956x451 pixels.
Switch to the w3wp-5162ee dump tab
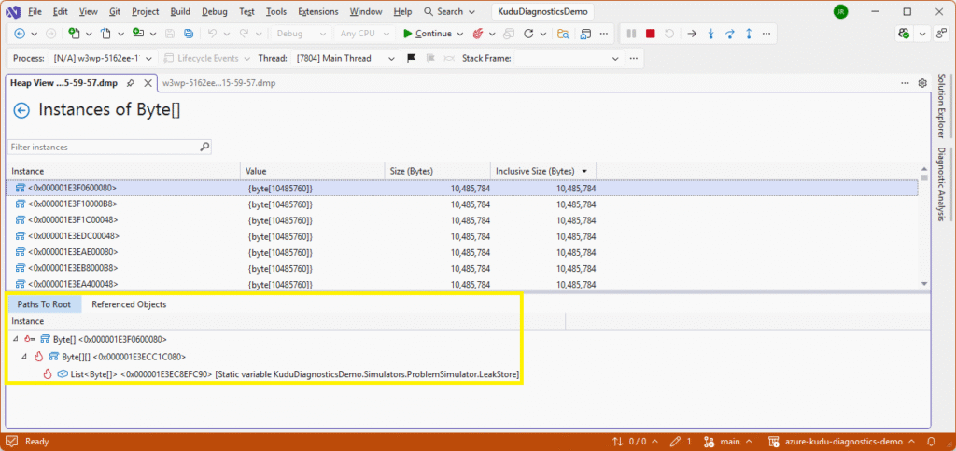pos(218,83)
